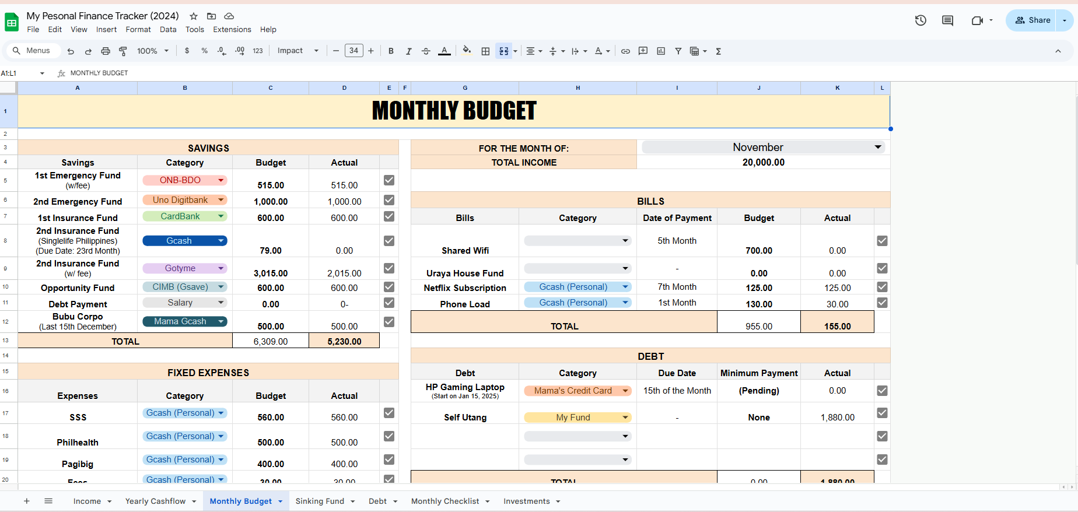Click the Print icon
The width and height of the screenshot is (1078, 512).
click(106, 51)
